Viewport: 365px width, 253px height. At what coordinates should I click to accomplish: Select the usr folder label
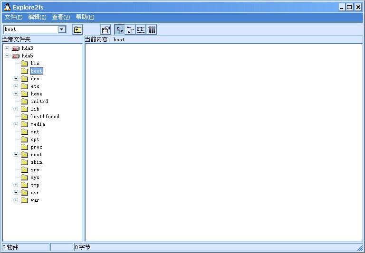pyautogui.click(x=35, y=193)
